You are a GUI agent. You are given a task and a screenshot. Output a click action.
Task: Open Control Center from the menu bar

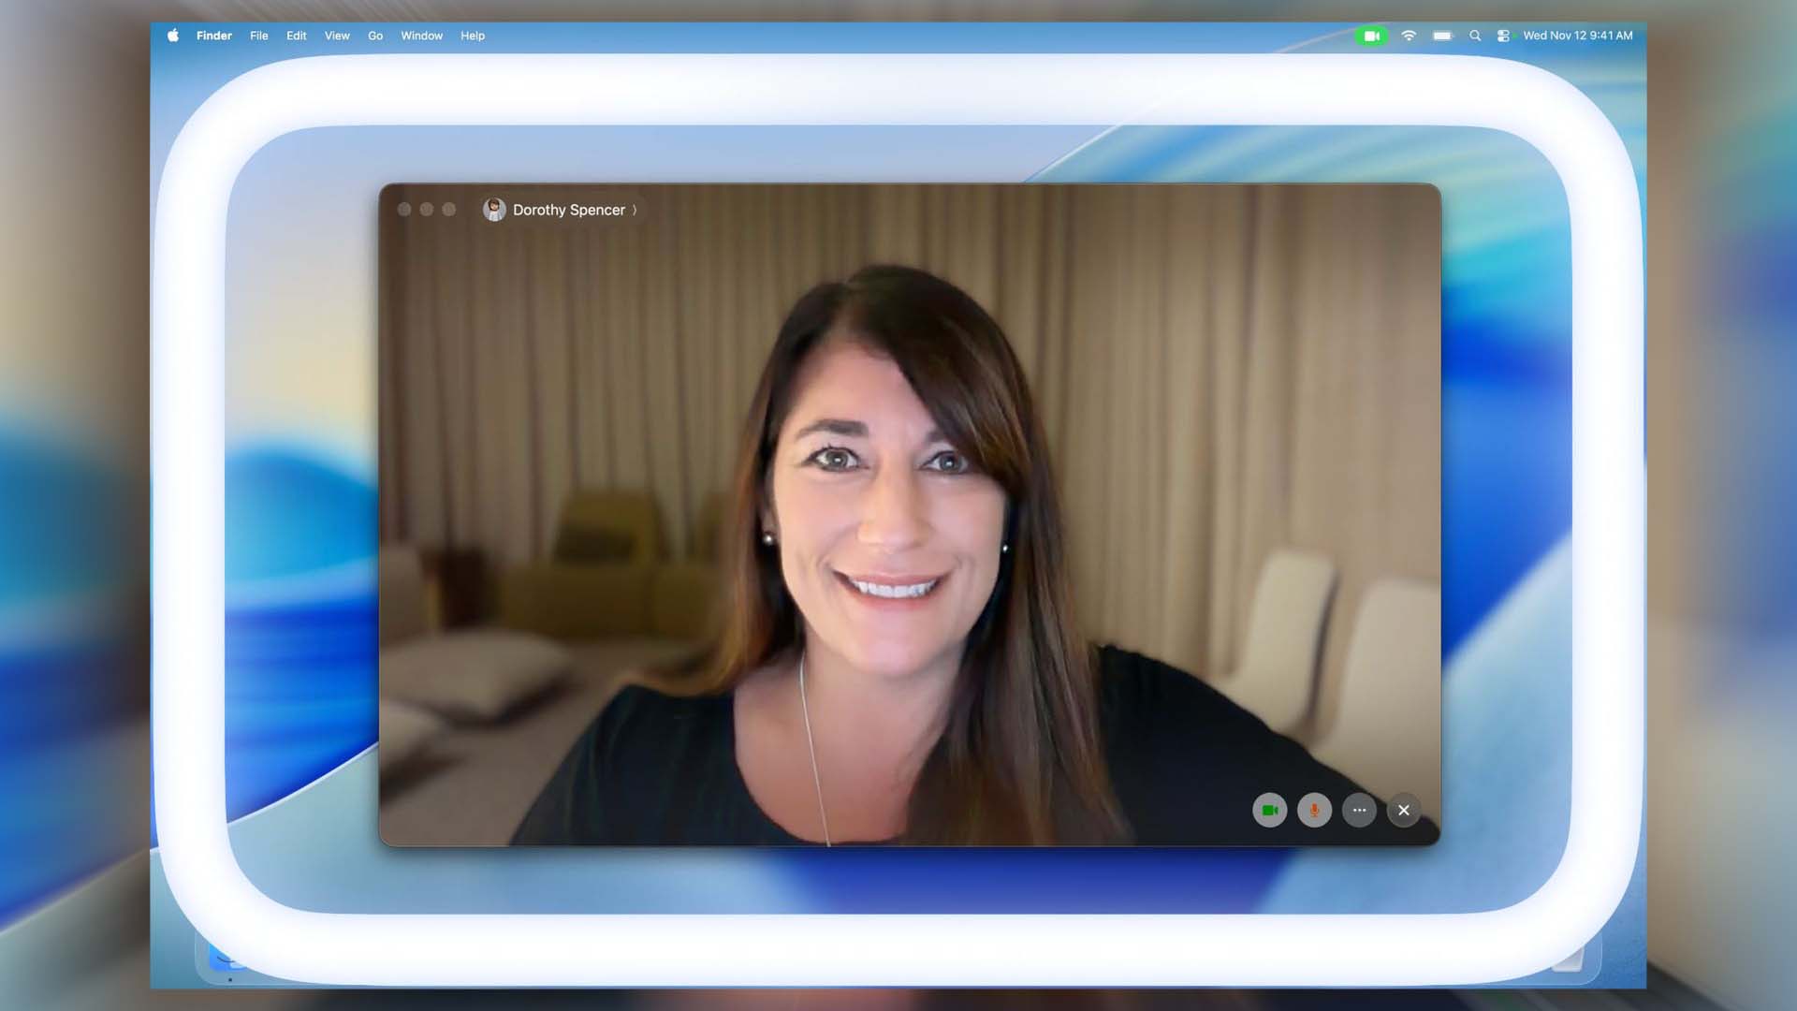pyautogui.click(x=1503, y=36)
